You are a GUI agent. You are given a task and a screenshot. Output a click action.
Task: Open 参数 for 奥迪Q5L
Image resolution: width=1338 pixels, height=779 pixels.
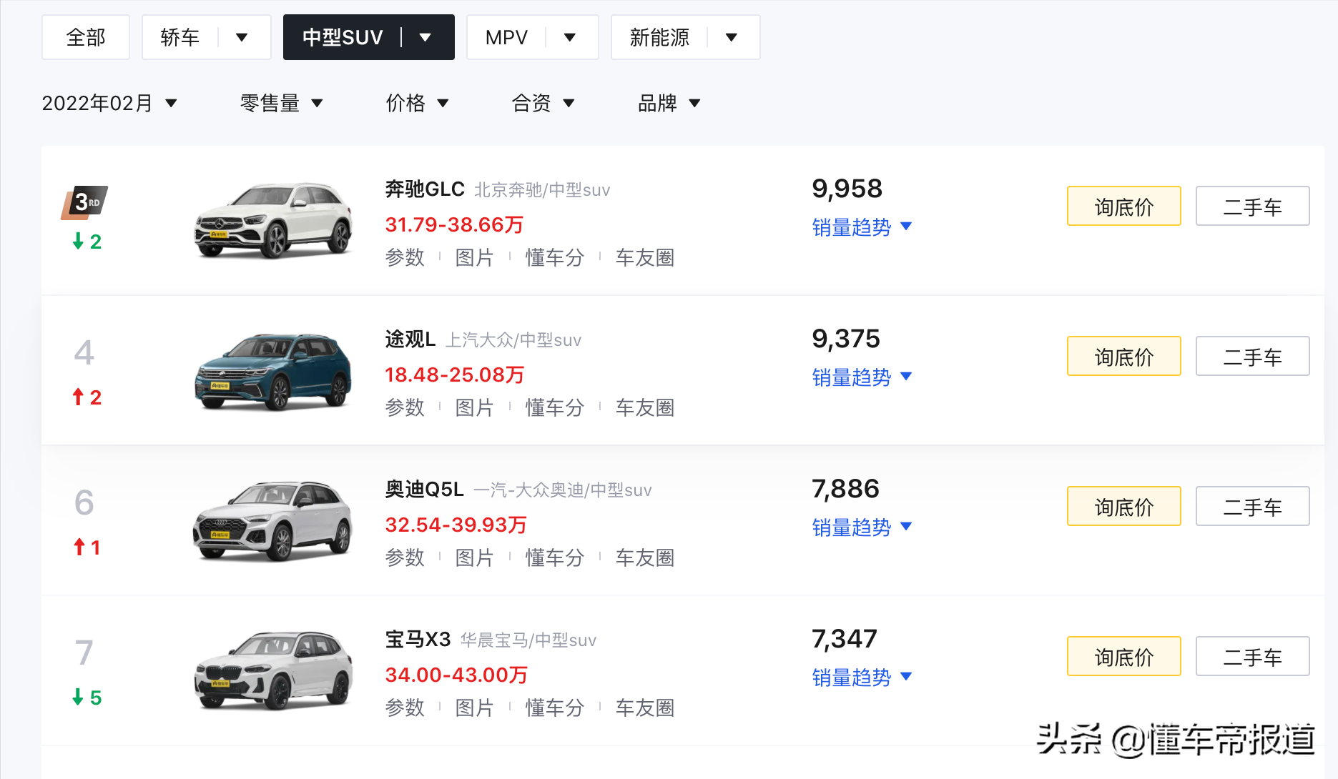pos(405,557)
